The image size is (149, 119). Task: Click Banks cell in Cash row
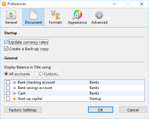point(94,93)
